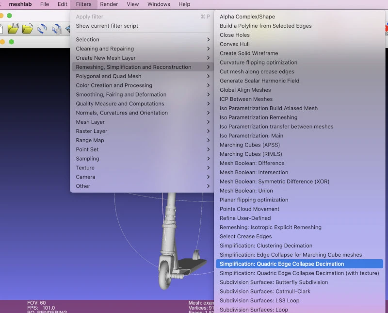Choose Iso Parametrization: Main

pos(299,136)
